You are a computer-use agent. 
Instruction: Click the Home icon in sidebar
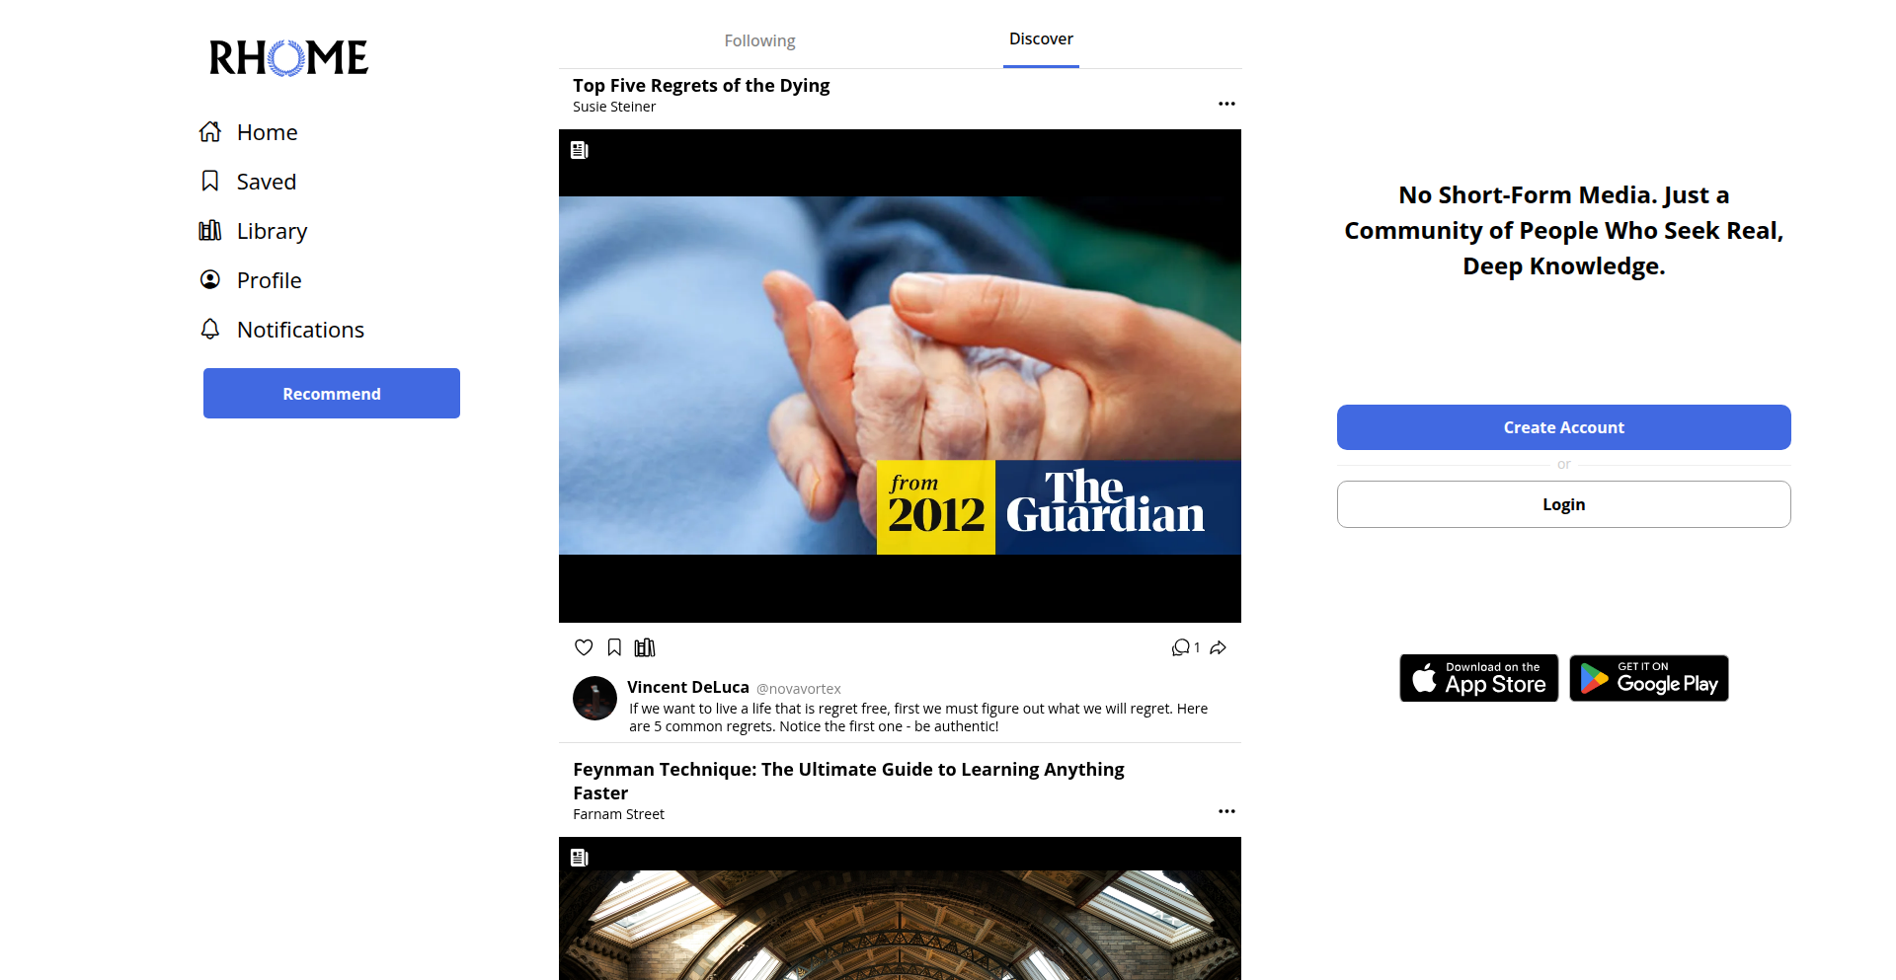210,132
